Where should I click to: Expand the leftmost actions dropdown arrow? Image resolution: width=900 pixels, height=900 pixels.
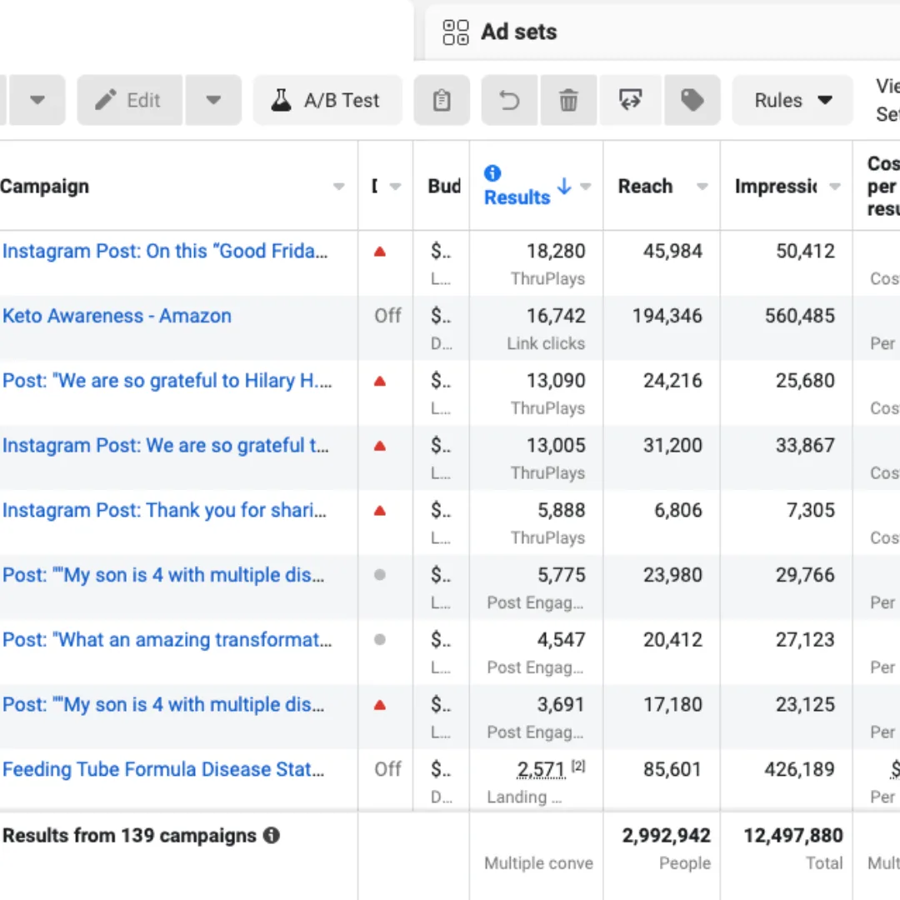(x=37, y=100)
